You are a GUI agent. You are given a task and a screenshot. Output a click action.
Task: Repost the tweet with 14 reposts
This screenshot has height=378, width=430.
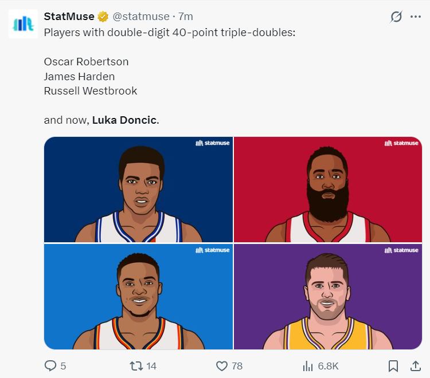tap(136, 365)
